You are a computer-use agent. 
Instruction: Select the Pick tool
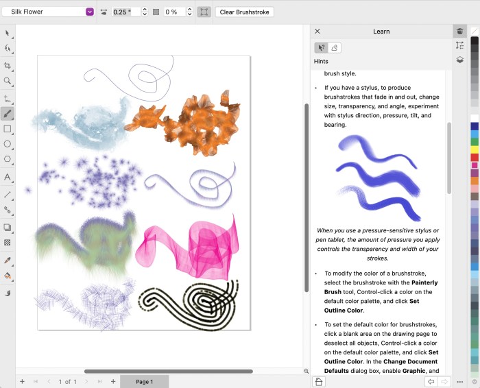pyautogui.click(x=8, y=33)
